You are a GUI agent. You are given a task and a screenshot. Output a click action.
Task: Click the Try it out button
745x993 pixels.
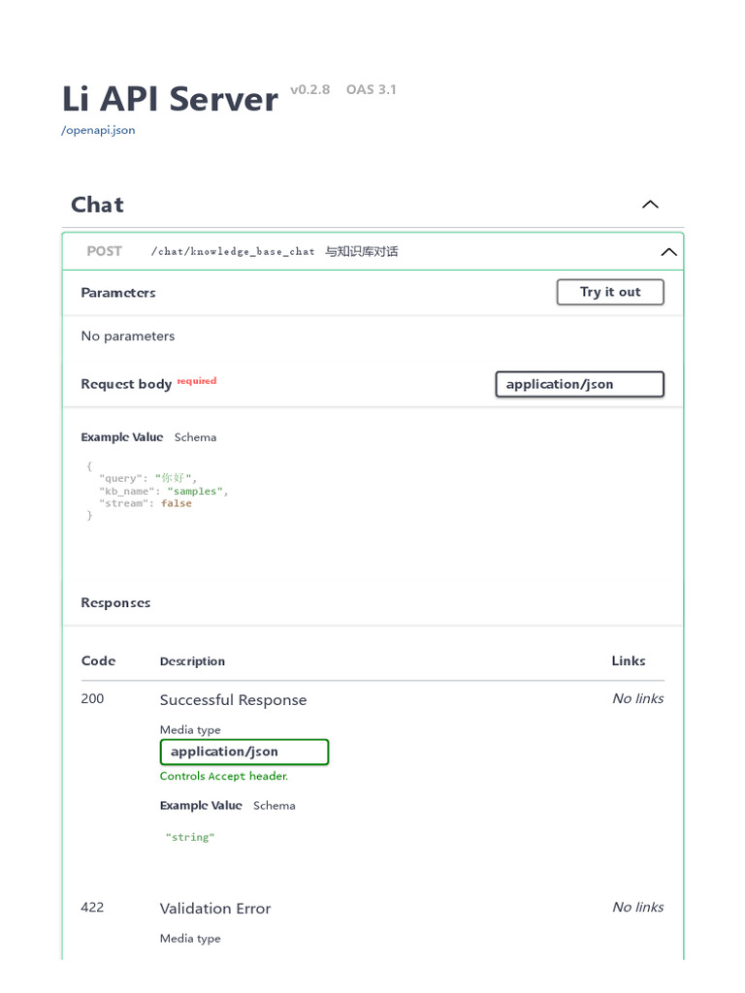610,292
